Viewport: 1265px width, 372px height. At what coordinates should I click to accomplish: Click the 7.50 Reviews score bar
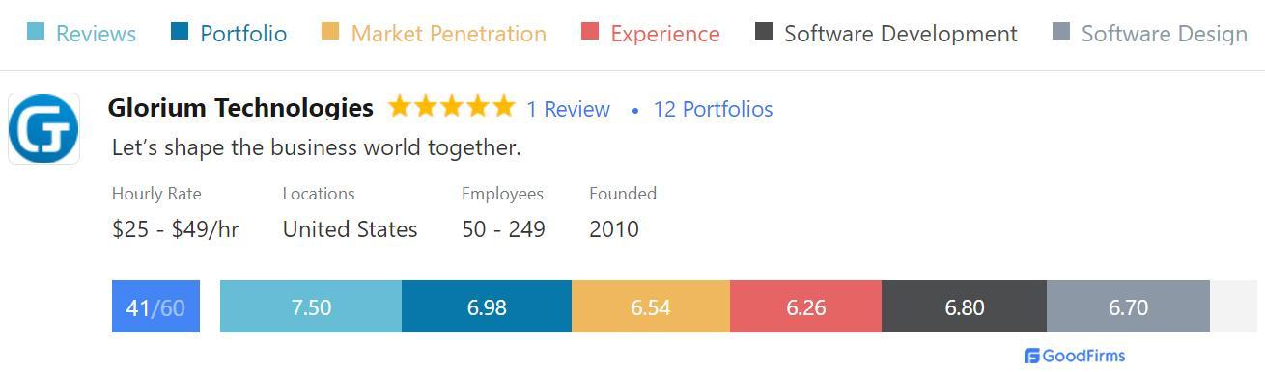pos(311,306)
